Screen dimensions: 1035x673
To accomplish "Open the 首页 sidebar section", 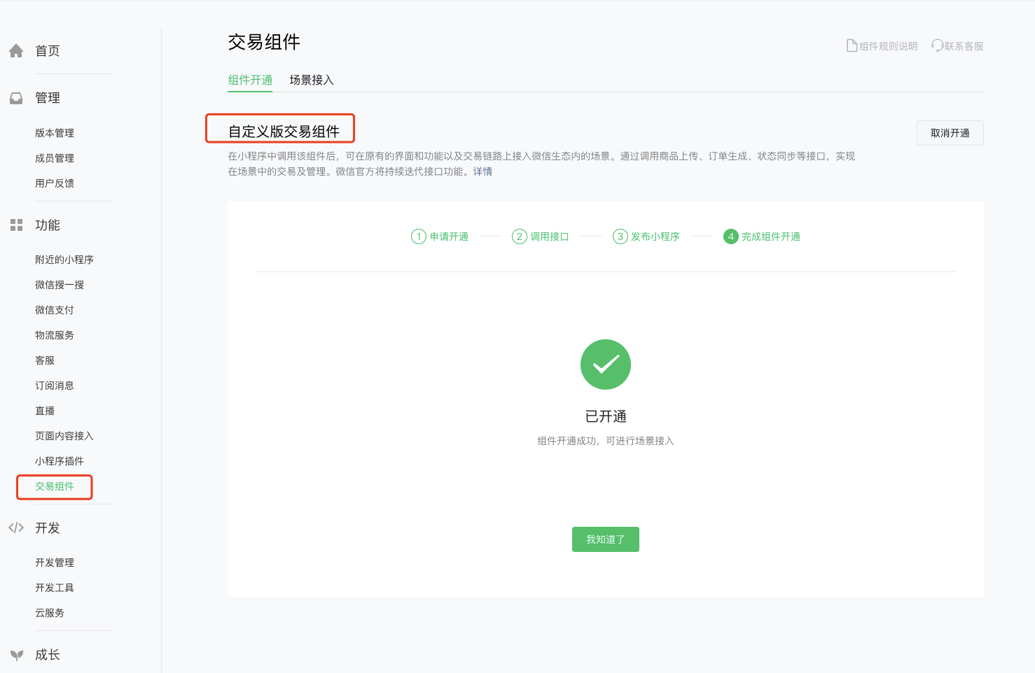I will click(48, 51).
